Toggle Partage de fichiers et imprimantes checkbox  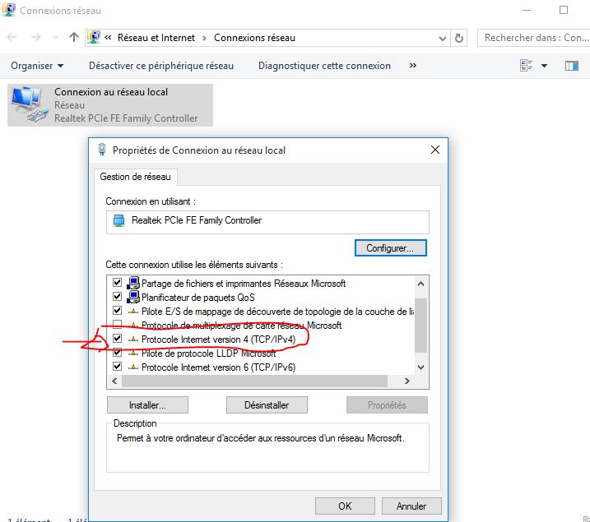(x=117, y=282)
